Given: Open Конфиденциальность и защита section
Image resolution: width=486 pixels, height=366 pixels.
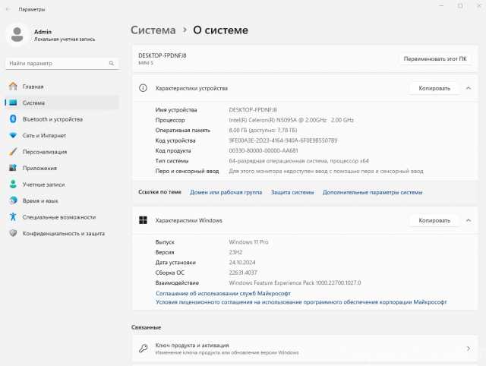Looking at the screenshot, I should [x=63, y=233].
